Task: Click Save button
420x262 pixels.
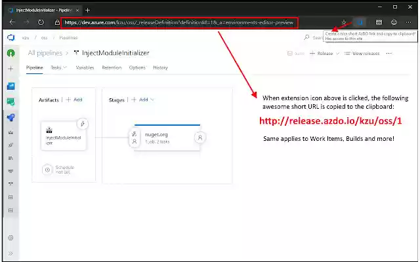Action: click(296, 54)
